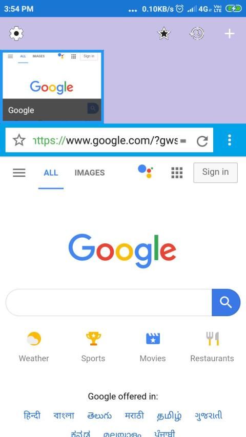246x437 pixels.
Task: Click the blue search magnifier button
Action: [x=226, y=302]
